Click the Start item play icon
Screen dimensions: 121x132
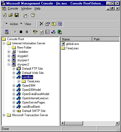(x=15, y=32)
